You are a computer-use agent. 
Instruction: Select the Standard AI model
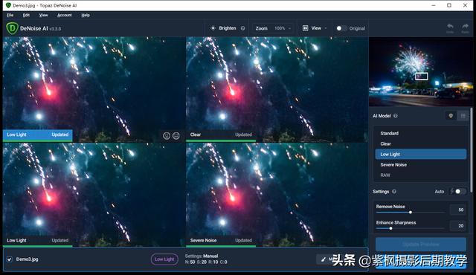421,133
